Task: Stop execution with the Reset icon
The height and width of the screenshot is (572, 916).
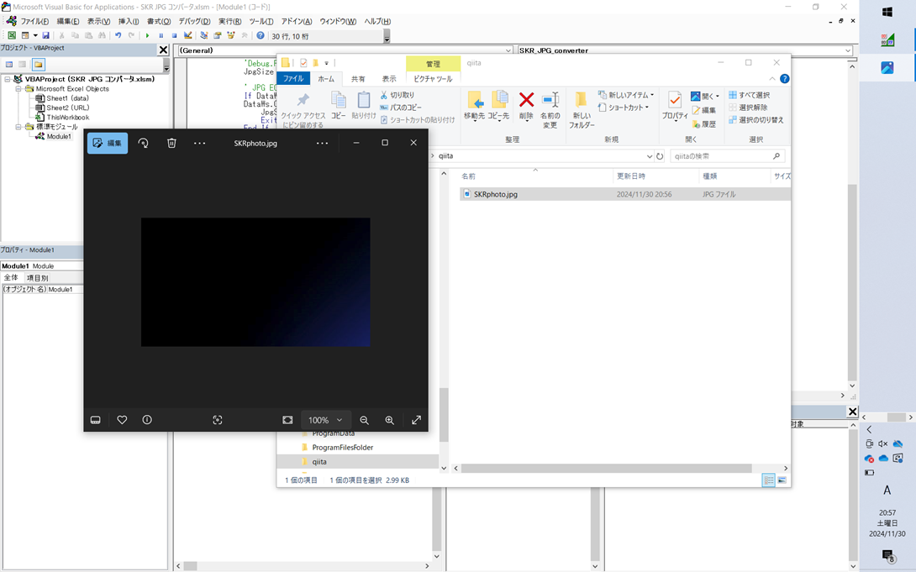Action: tap(174, 35)
